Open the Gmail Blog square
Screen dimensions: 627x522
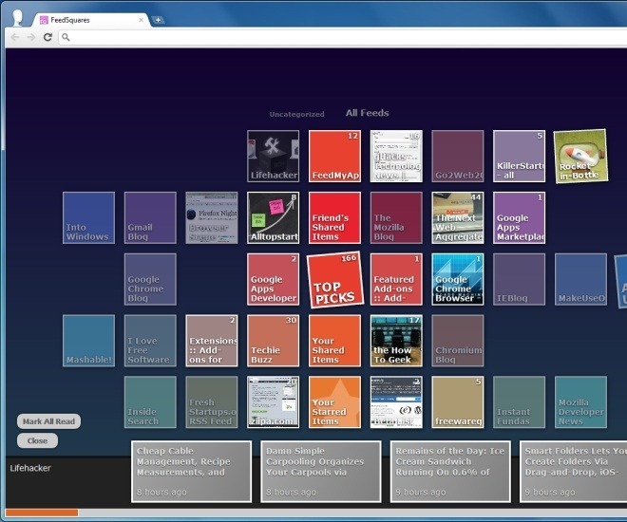(x=150, y=217)
